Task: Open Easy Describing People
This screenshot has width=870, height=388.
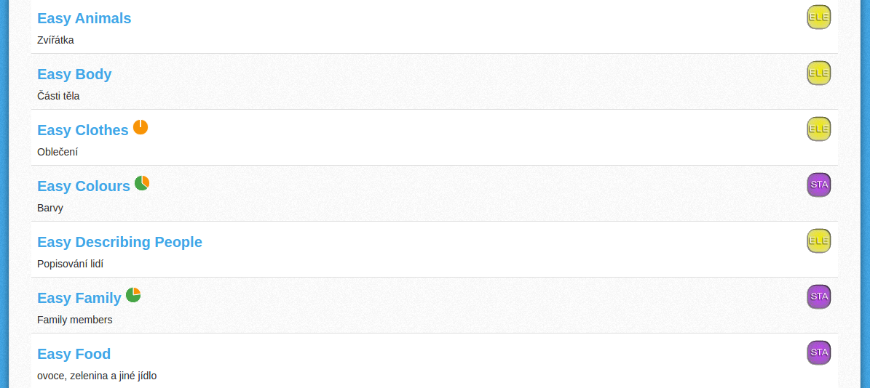Action: click(x=120, y=242)
